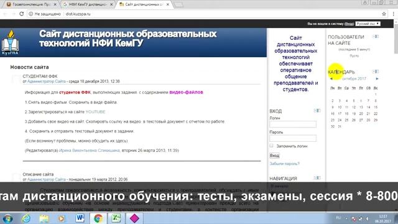Open the Ирина Викентьевна editor profile link

pyautogui.click(x=90, y=151)
